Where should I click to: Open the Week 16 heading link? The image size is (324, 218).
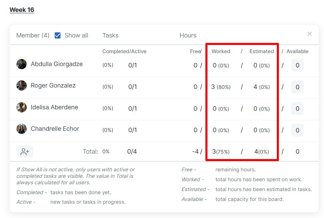point(22,10)
